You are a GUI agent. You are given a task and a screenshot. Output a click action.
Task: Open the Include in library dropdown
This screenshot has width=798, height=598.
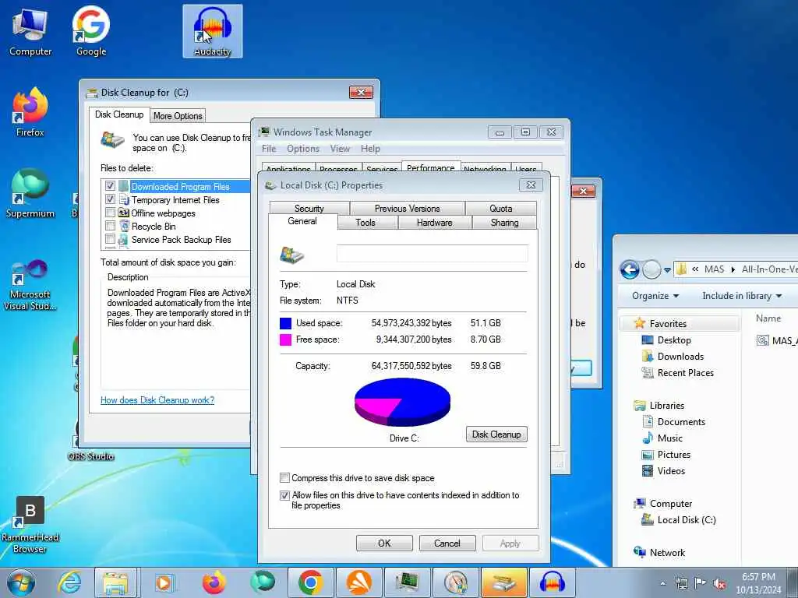(x=742, y=296)
